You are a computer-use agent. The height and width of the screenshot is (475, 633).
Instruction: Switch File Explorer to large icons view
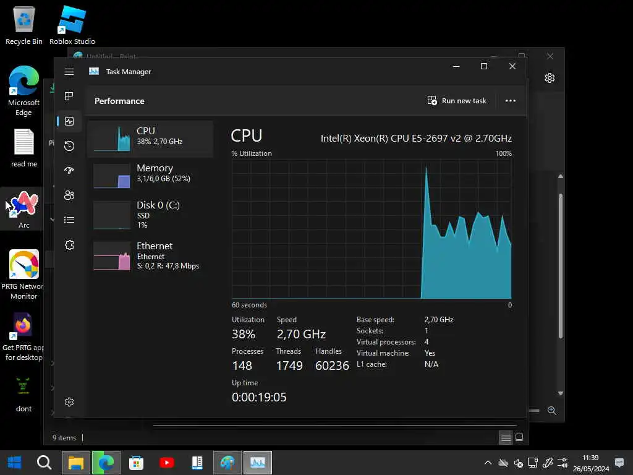(519, 437)
